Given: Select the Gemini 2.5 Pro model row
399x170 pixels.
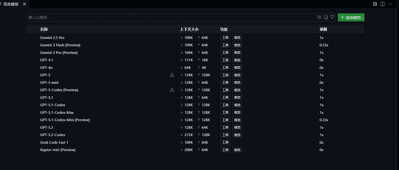Looking at the screenshot, I should coord(196,38).
